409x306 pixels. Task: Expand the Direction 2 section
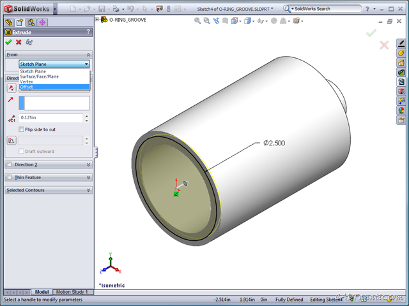pyautogui.click(x=88, y=164)
